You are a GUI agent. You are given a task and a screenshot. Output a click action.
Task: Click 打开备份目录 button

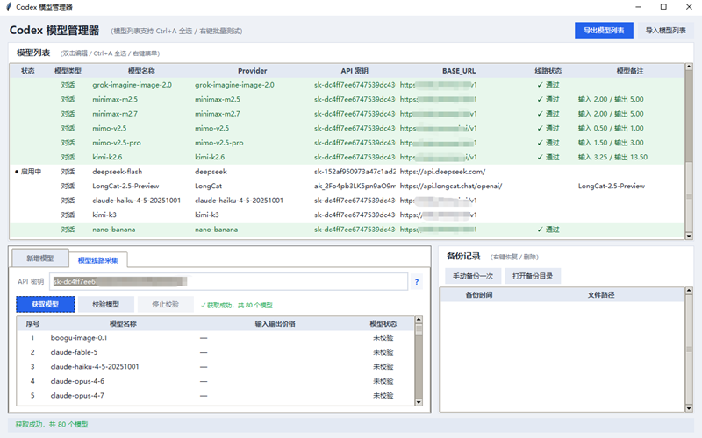click(533, 276)
